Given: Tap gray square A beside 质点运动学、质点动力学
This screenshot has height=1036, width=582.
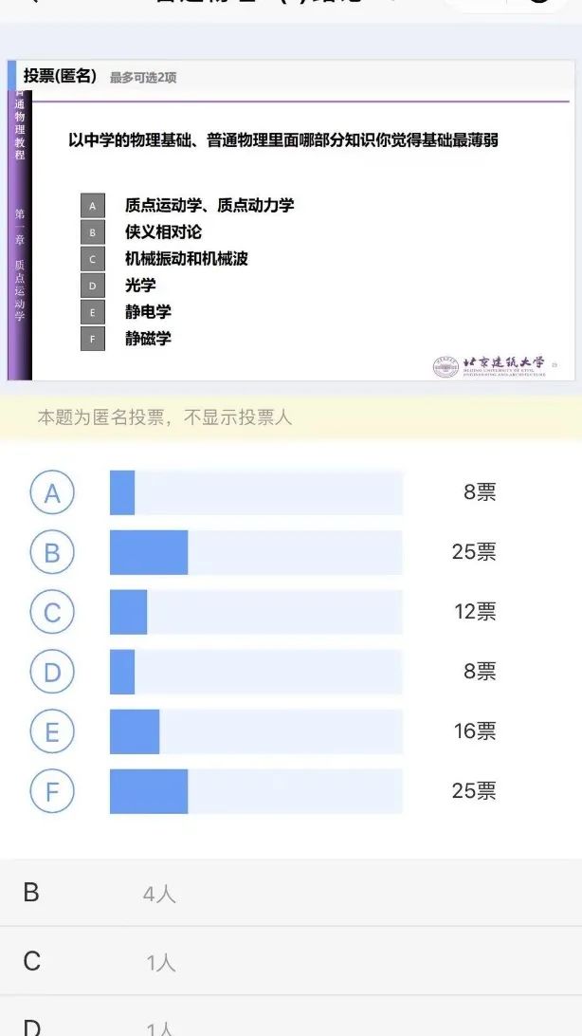Looking at the screenshot, I should pos(92,205).
